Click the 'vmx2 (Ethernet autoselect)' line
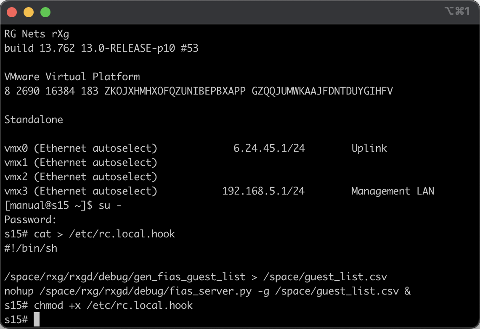480x329 pixels. coord(81,177)
